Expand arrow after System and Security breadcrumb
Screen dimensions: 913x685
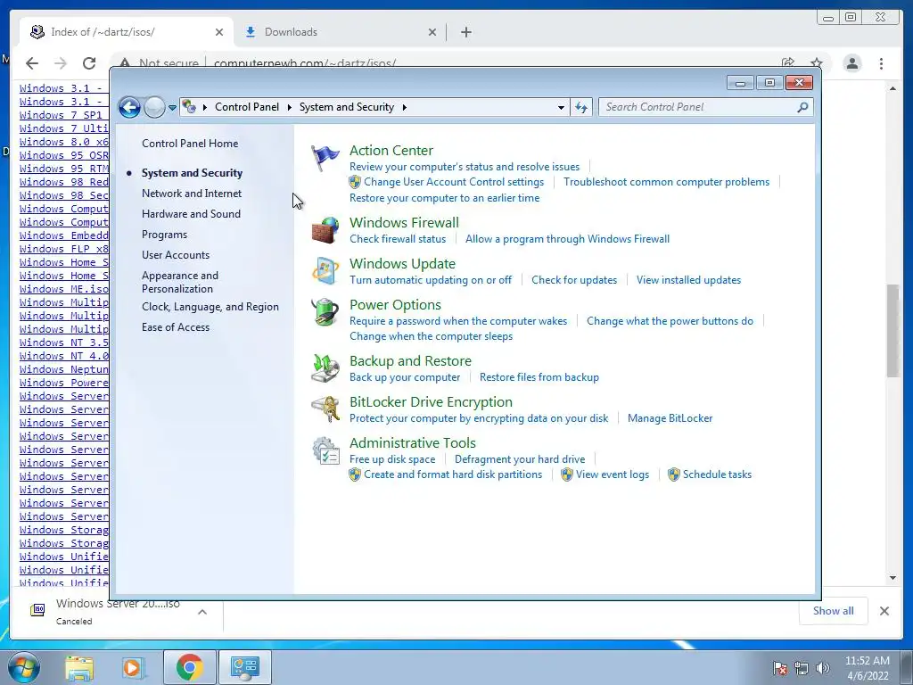(x=404, y=107)
